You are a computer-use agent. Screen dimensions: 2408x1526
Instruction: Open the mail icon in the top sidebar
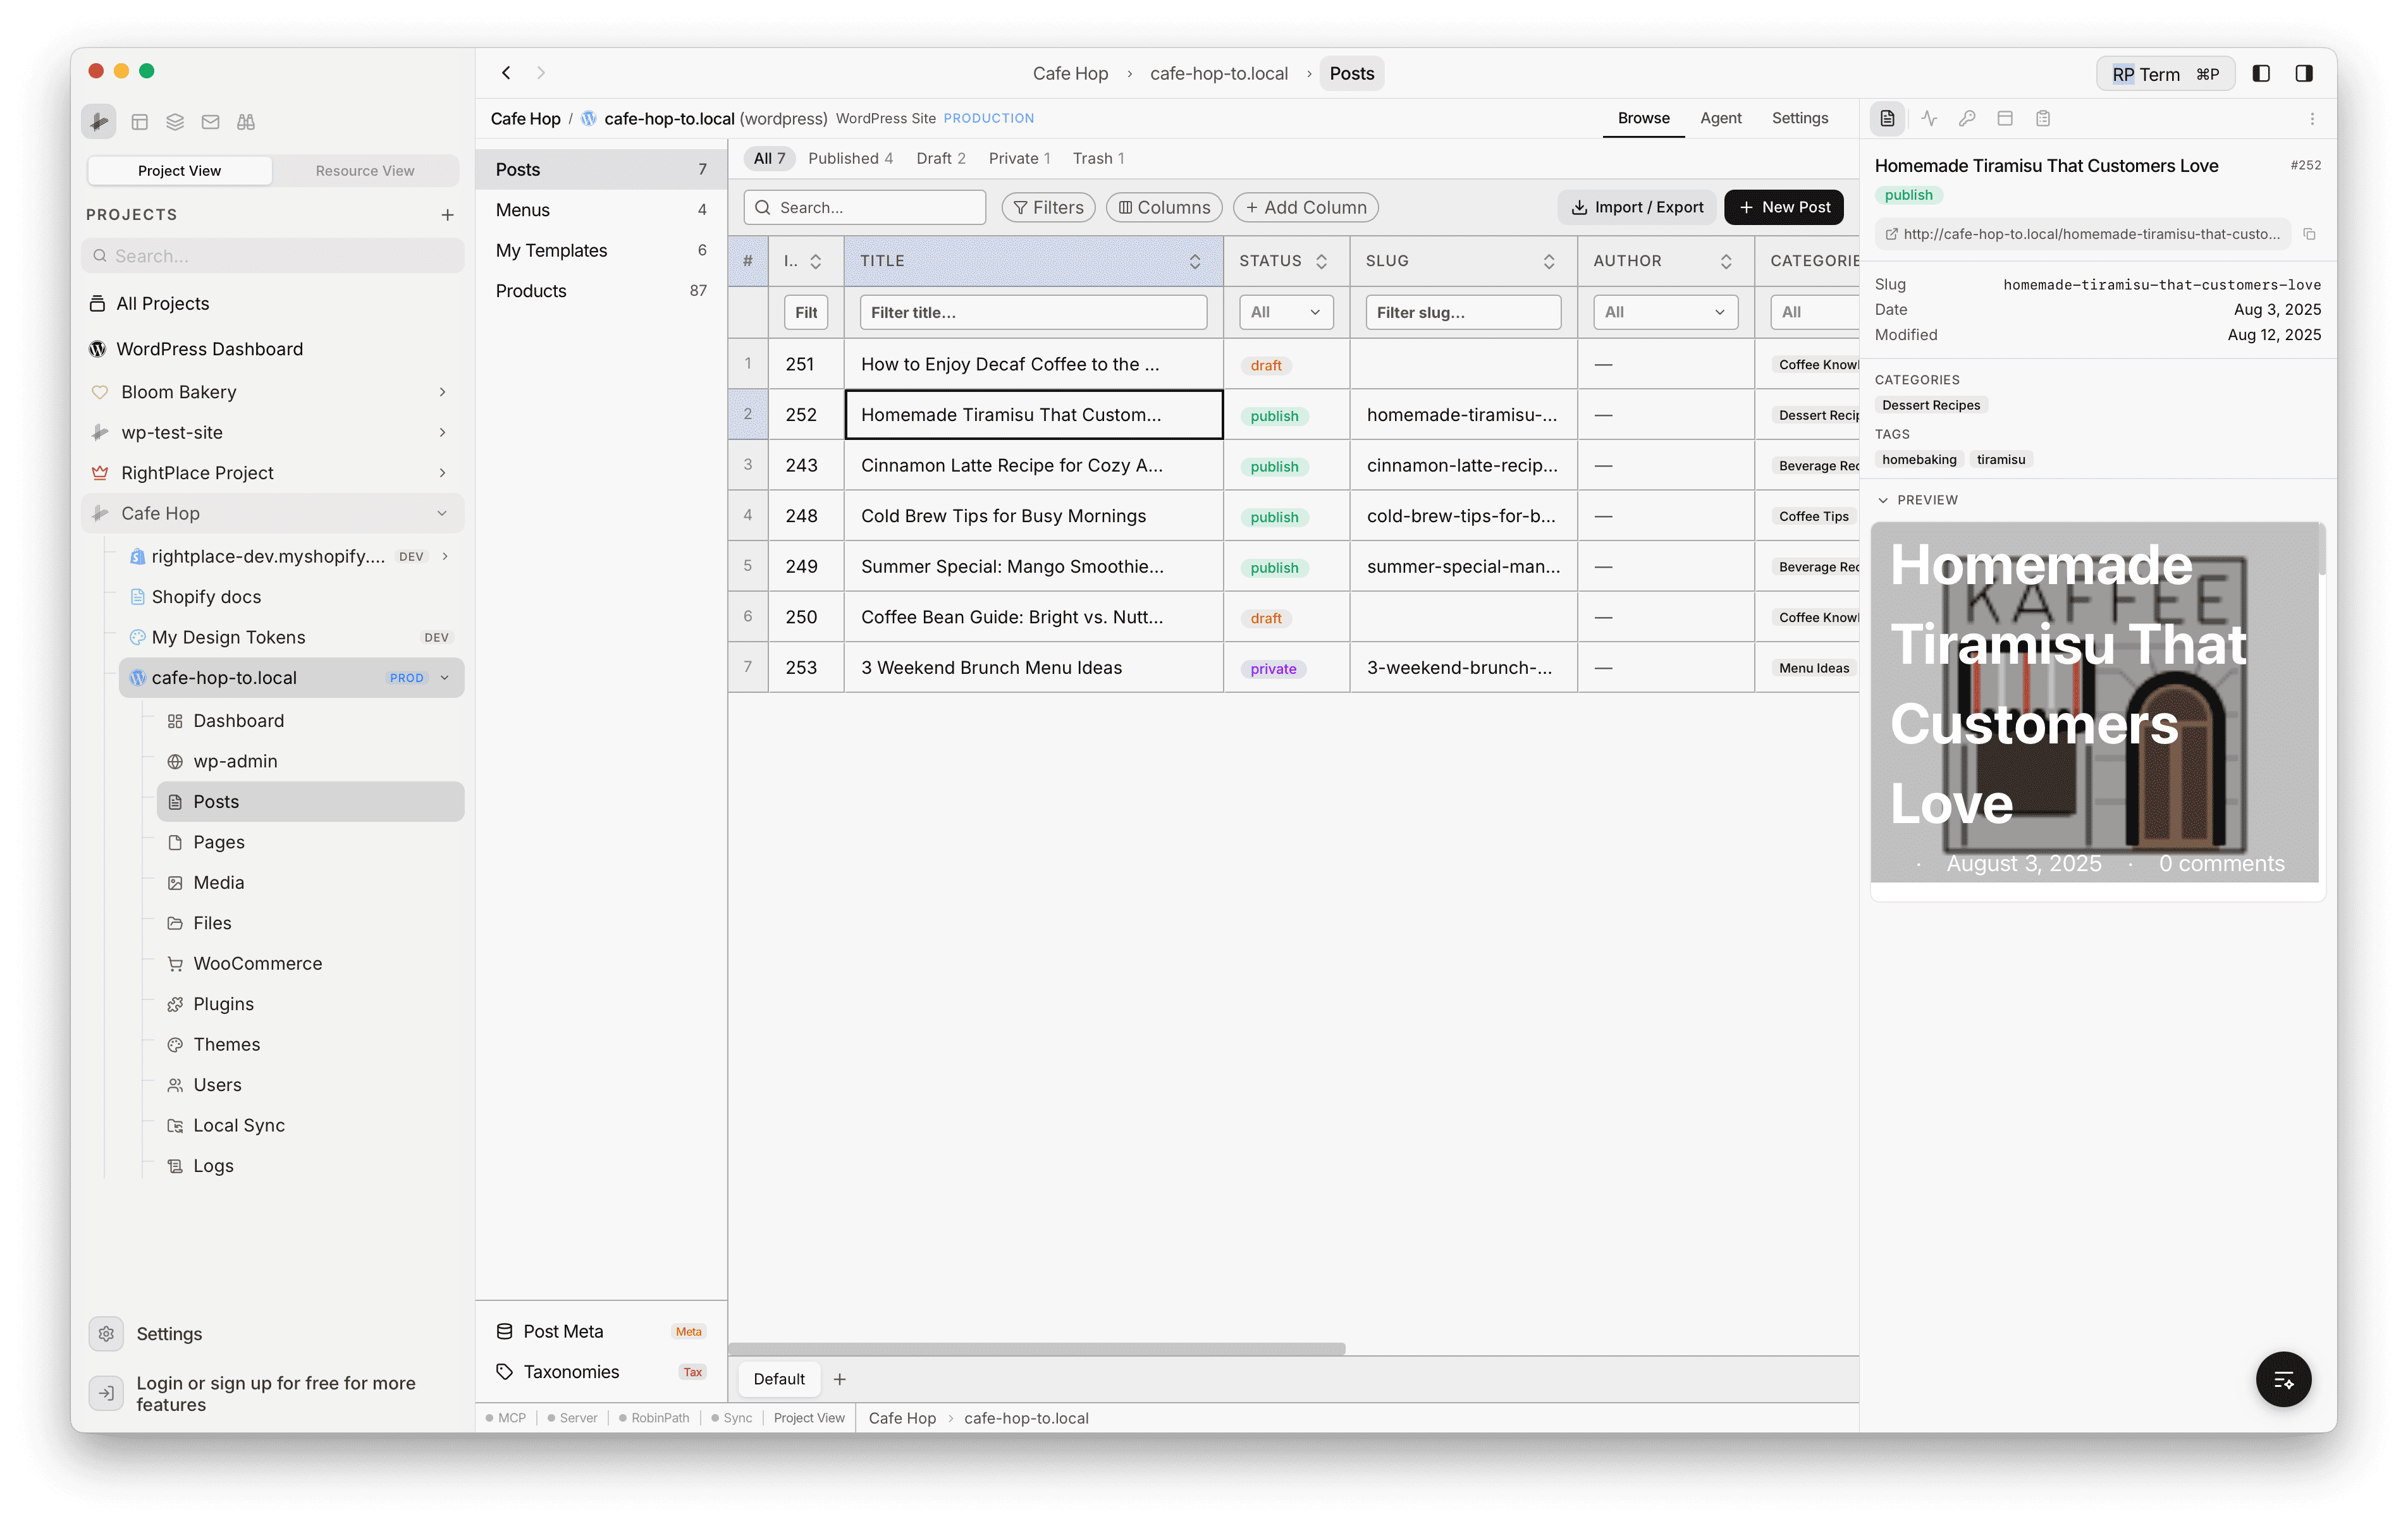pyautogui.click(x=210, y=121)
